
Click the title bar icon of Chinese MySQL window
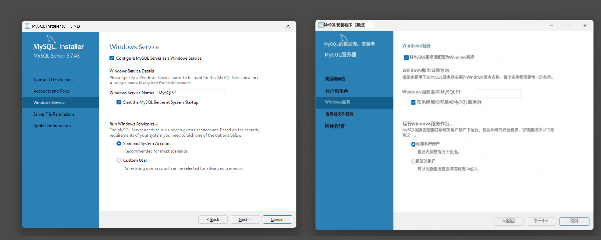(x=321, y=25)
